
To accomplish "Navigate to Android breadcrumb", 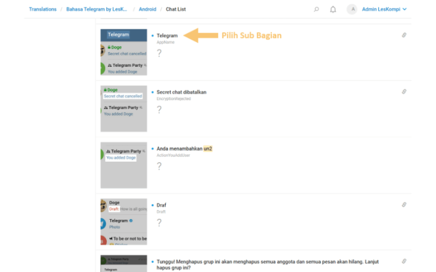I will click(147, 9).
